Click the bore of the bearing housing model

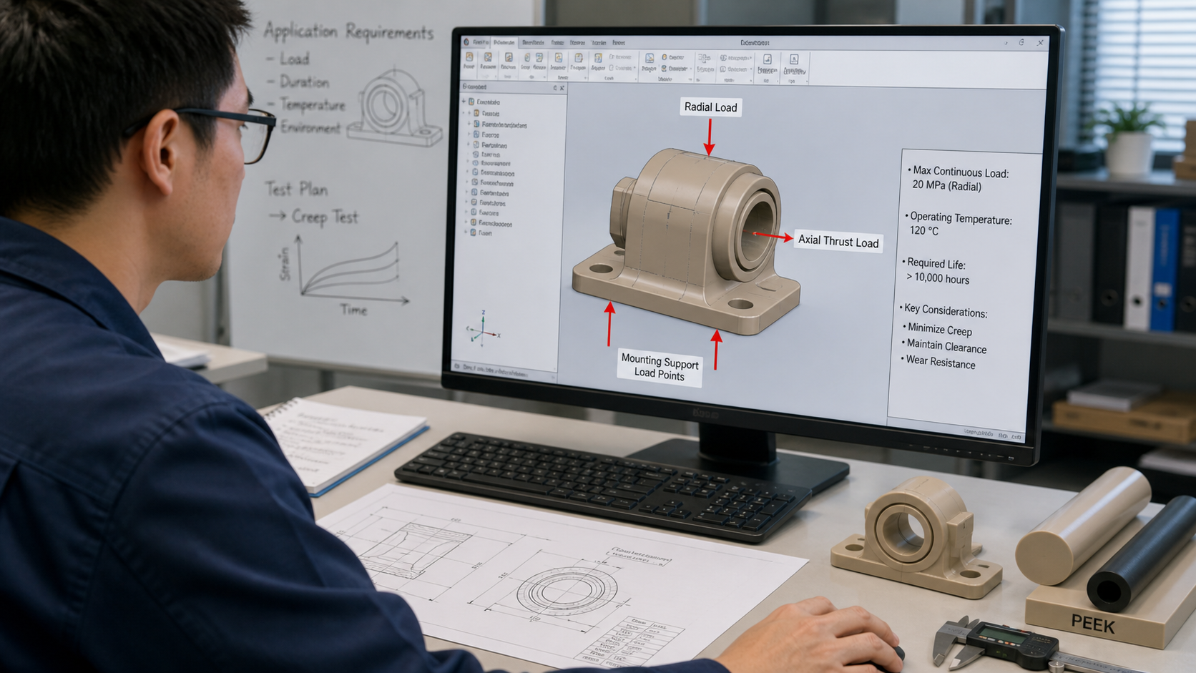coord(756,230)
